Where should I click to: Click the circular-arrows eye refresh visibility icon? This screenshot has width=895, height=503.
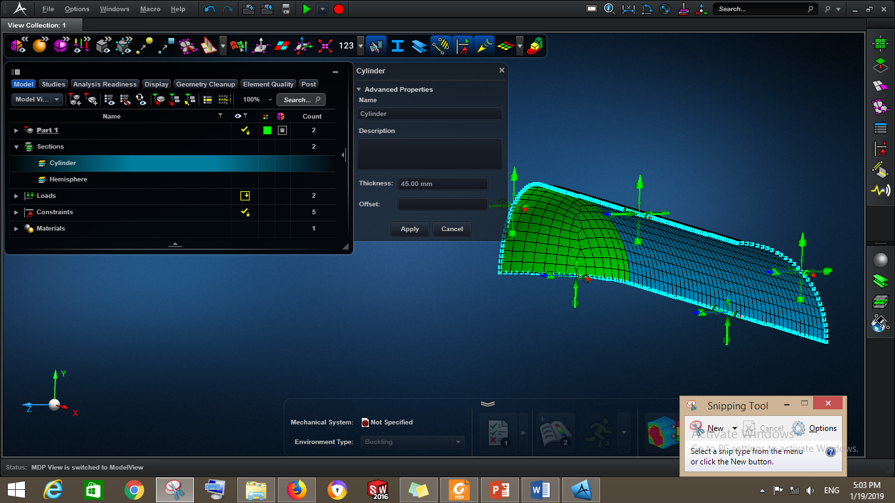[x=141, y=100]
